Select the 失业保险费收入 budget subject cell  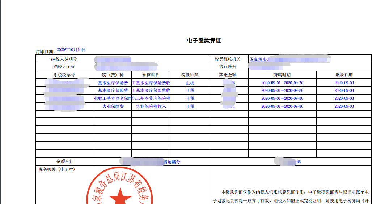(151, 106)
